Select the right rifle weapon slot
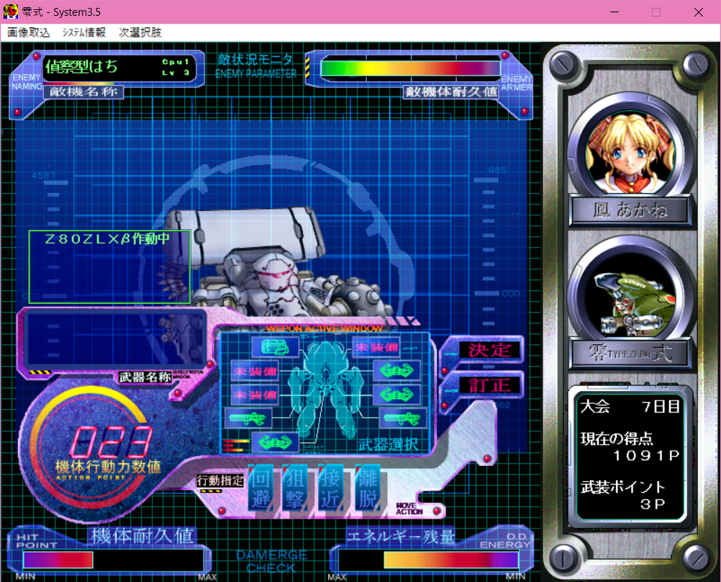Image resolution: width=721 pixels, height=582 pixels. 403,419
